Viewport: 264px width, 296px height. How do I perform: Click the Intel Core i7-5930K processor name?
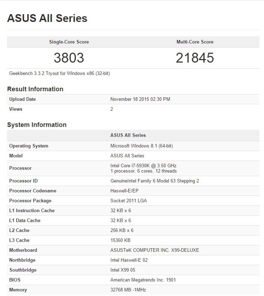pyautogui.click(x=143, y=166)
